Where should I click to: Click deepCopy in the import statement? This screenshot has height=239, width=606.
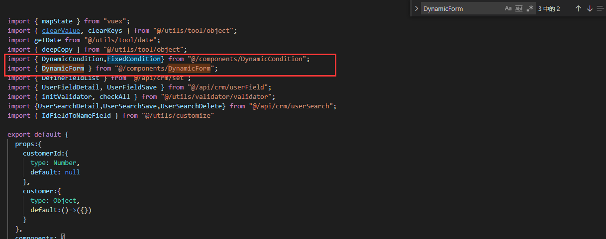[57, 49]
